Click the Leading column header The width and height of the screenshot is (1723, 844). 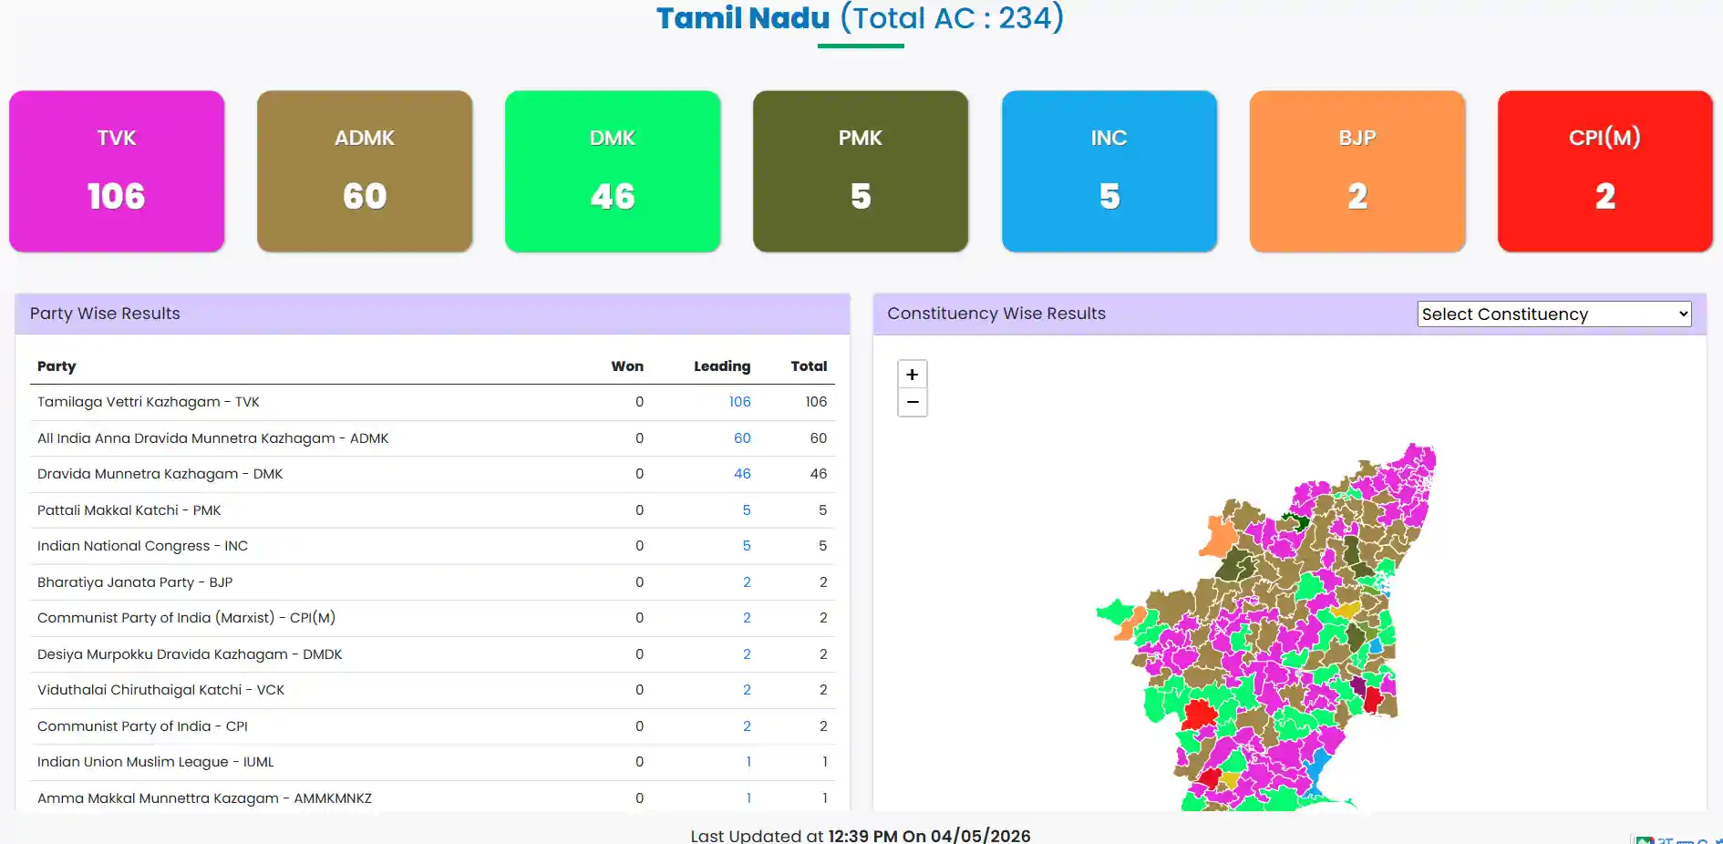click(x=722, y=366)
